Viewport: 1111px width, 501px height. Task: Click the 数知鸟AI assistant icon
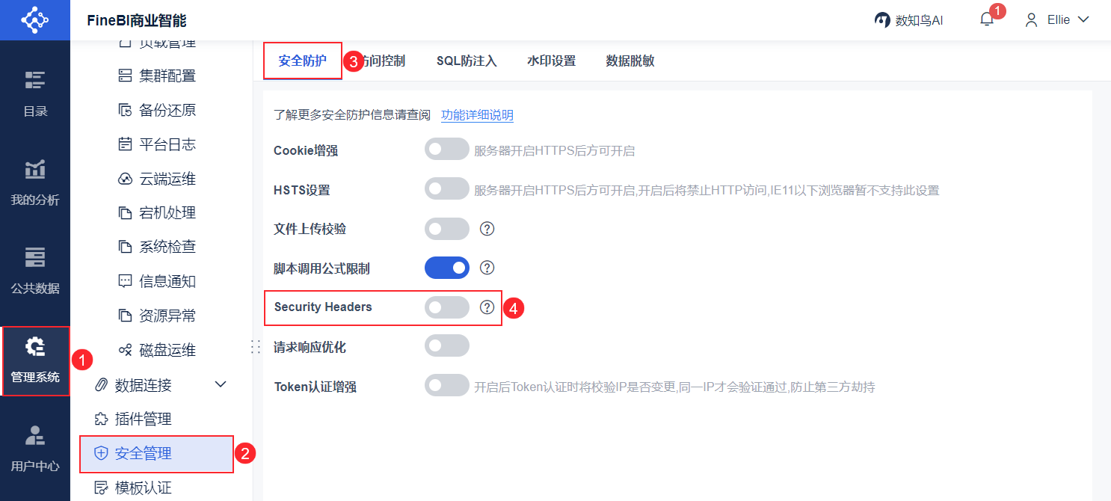[x=882, y=20]
